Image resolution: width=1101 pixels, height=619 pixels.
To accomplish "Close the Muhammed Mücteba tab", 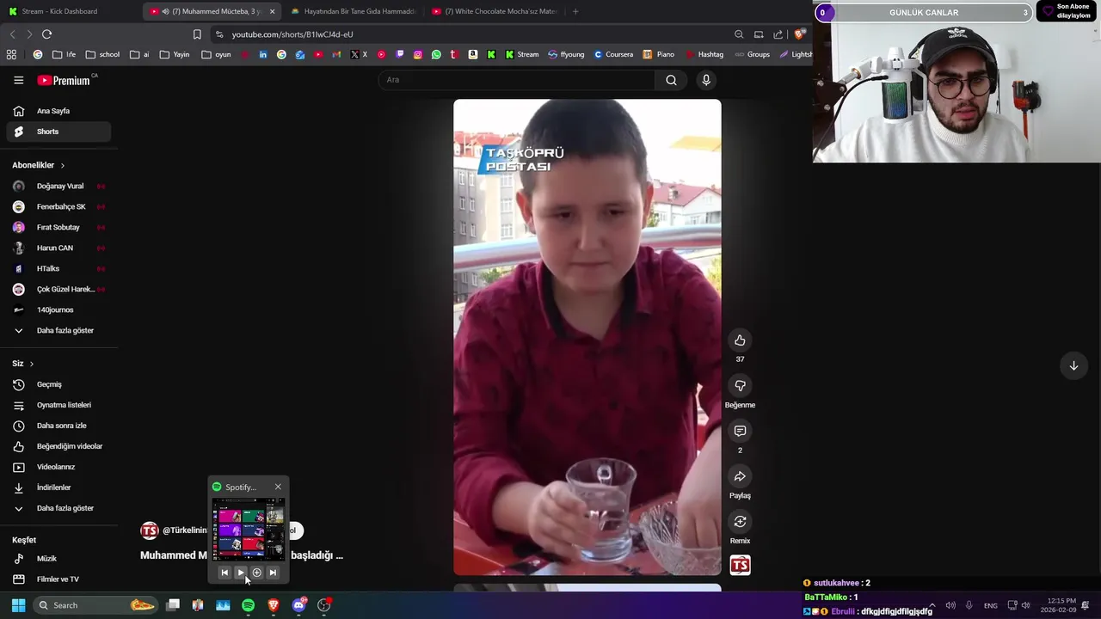I will tap(272, 11).
